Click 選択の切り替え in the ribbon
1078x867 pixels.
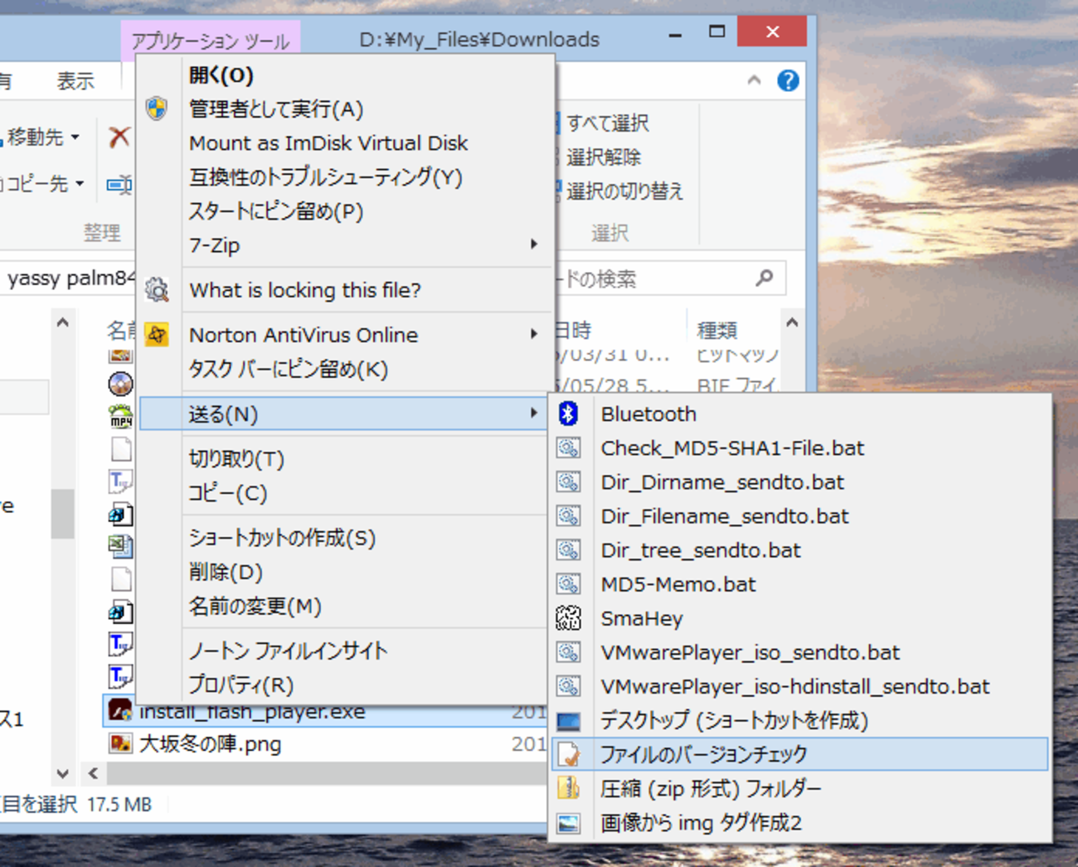coord(624,191)
